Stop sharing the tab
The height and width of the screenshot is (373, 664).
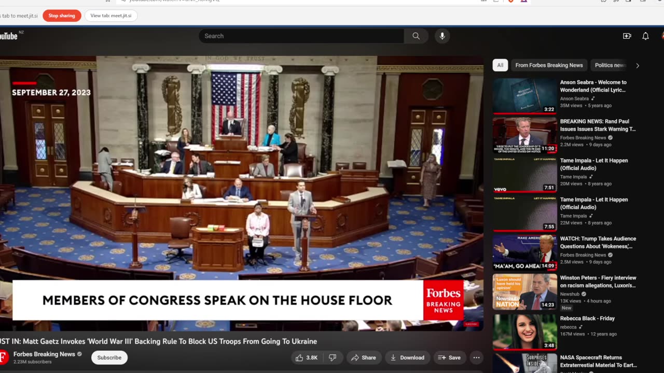pyautogui.click(x=62, y=16)
